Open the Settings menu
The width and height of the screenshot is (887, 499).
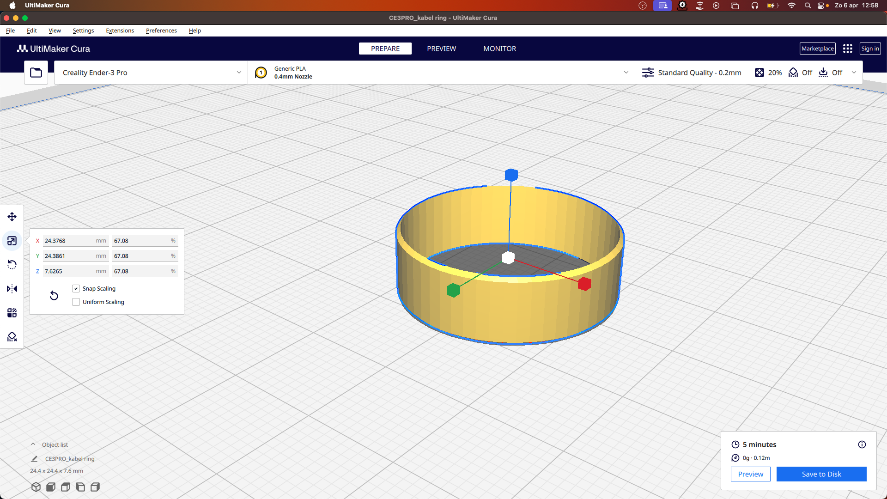click(x=83, y=30)
